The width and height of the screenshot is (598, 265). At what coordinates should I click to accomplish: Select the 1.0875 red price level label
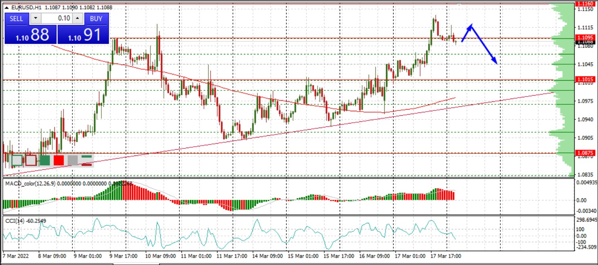585,153
